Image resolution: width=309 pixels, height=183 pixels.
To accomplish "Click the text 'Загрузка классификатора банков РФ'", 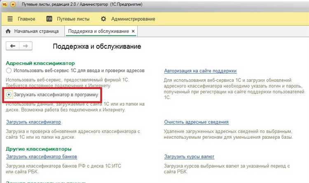I will (x=45, y=166).
